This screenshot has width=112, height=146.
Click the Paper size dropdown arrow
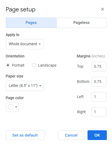pos(40,86)
